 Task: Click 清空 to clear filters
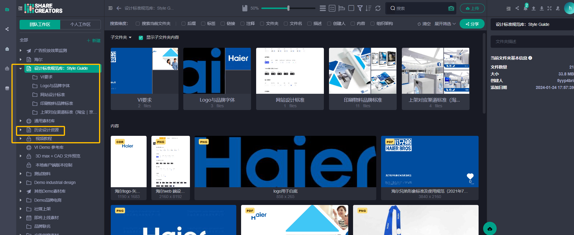point(424,24)
